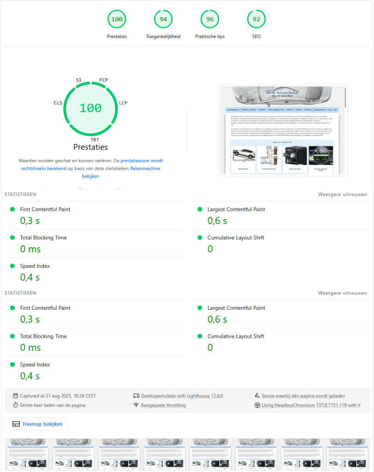Click the MVW Autotechniek page screenshot

click(282, 130)
